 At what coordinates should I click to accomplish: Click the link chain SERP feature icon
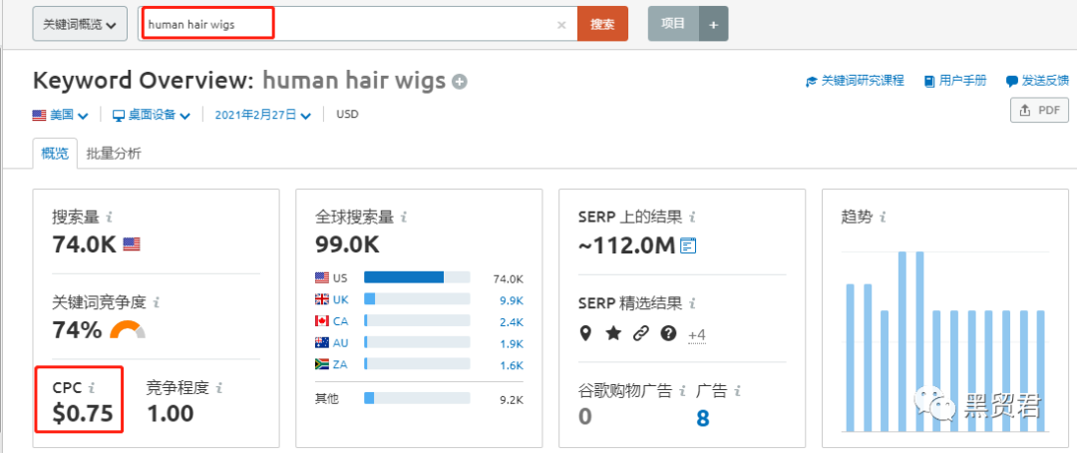click(x=641, y=334)
